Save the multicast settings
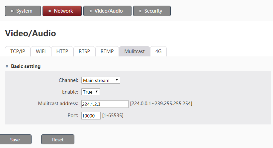This screenshot has width=273, height=148. pyautogui.click(x=16, y=139)
